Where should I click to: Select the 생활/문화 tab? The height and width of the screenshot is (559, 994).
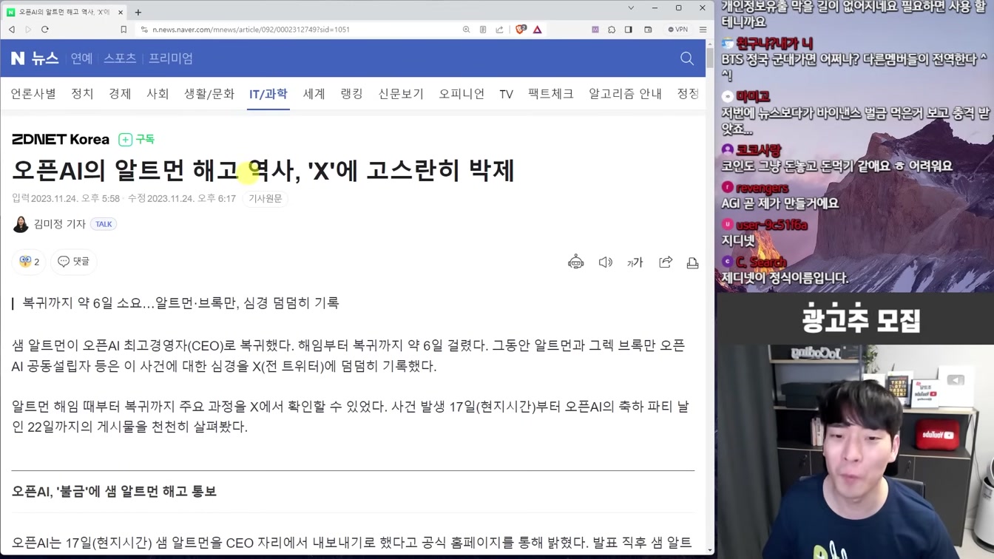209,94
